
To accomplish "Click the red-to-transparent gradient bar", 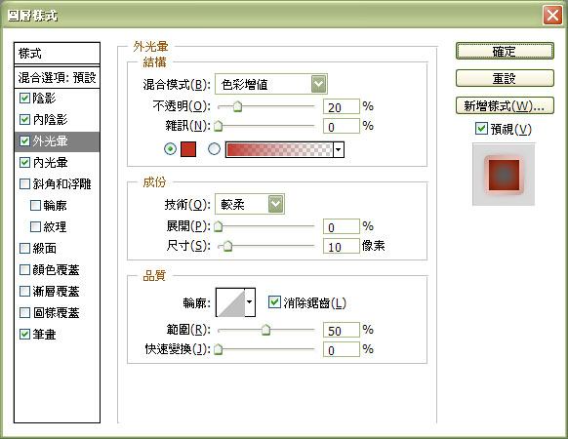I will [x=279, y=149].
